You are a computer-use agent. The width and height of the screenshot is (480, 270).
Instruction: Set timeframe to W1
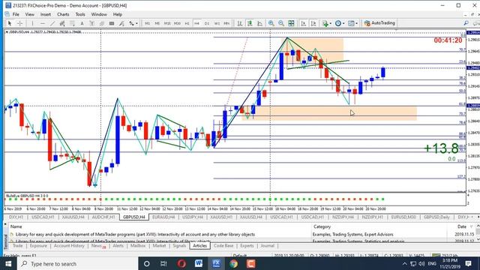pos(217,23)
